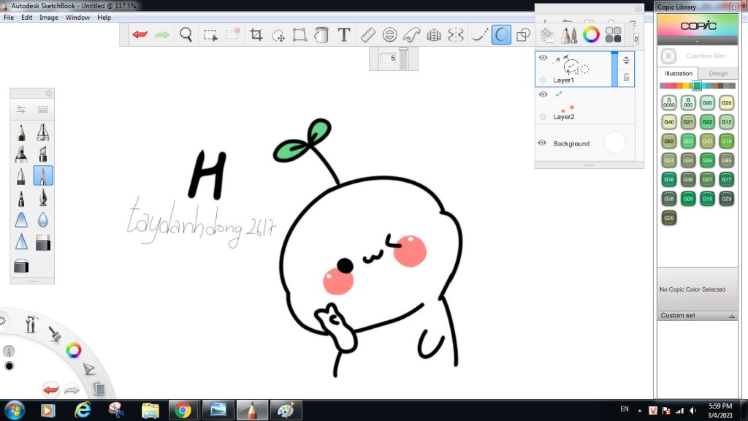The width and height of the screenshot is (748, 421).
Task: Click the Colorless Blender button
Action: point(668,56)
